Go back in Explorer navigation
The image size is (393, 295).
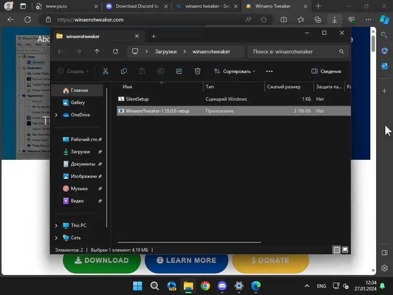coord(60,51)
